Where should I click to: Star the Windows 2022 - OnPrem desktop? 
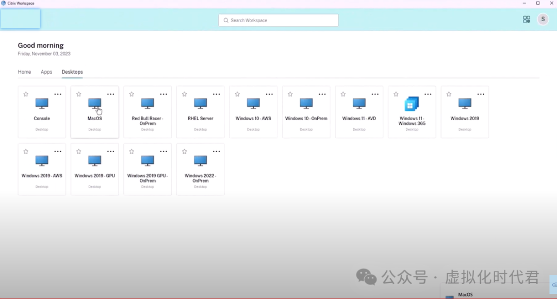184,151
